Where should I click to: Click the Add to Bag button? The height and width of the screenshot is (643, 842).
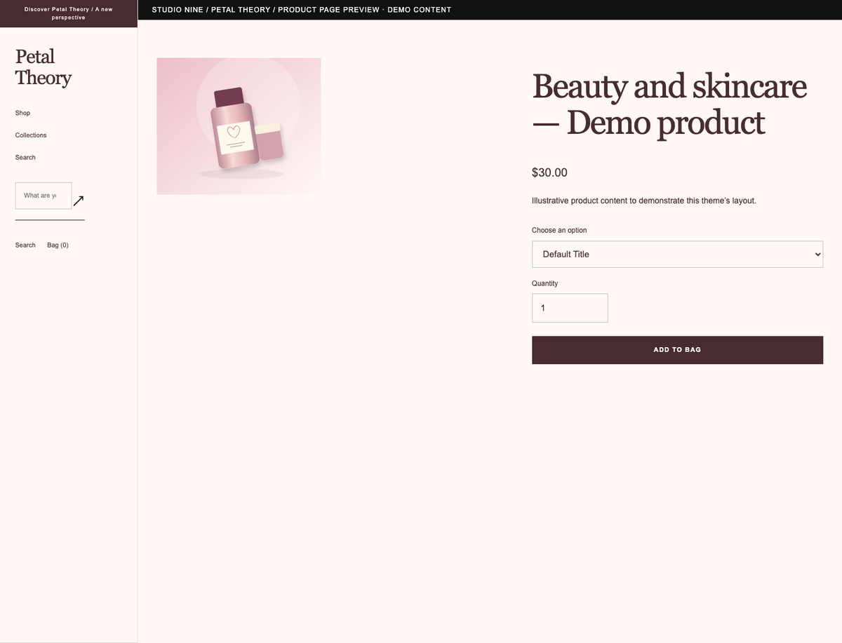(x=677, y=350)
